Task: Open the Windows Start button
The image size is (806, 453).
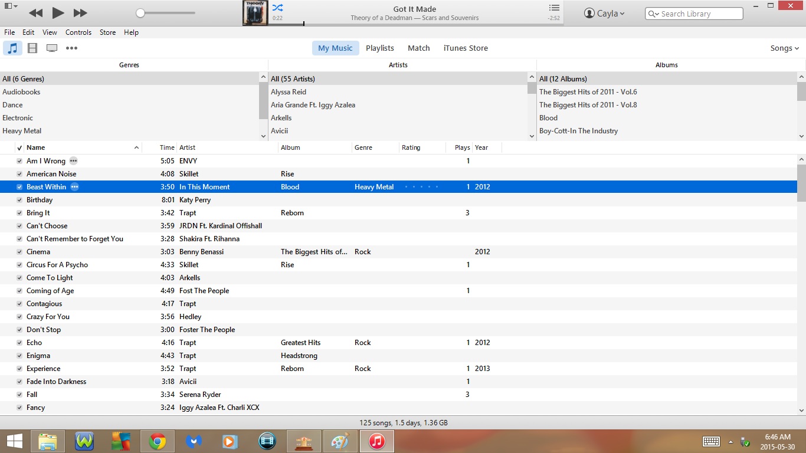Action: pos(14,441)
